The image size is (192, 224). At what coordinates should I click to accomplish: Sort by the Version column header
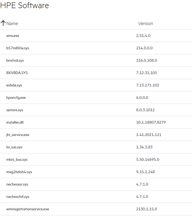(145, 23)
